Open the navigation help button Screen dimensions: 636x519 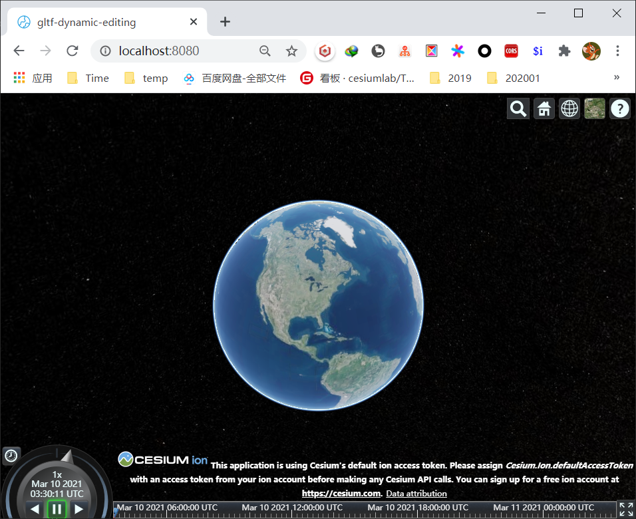click(x=620, y=108)
